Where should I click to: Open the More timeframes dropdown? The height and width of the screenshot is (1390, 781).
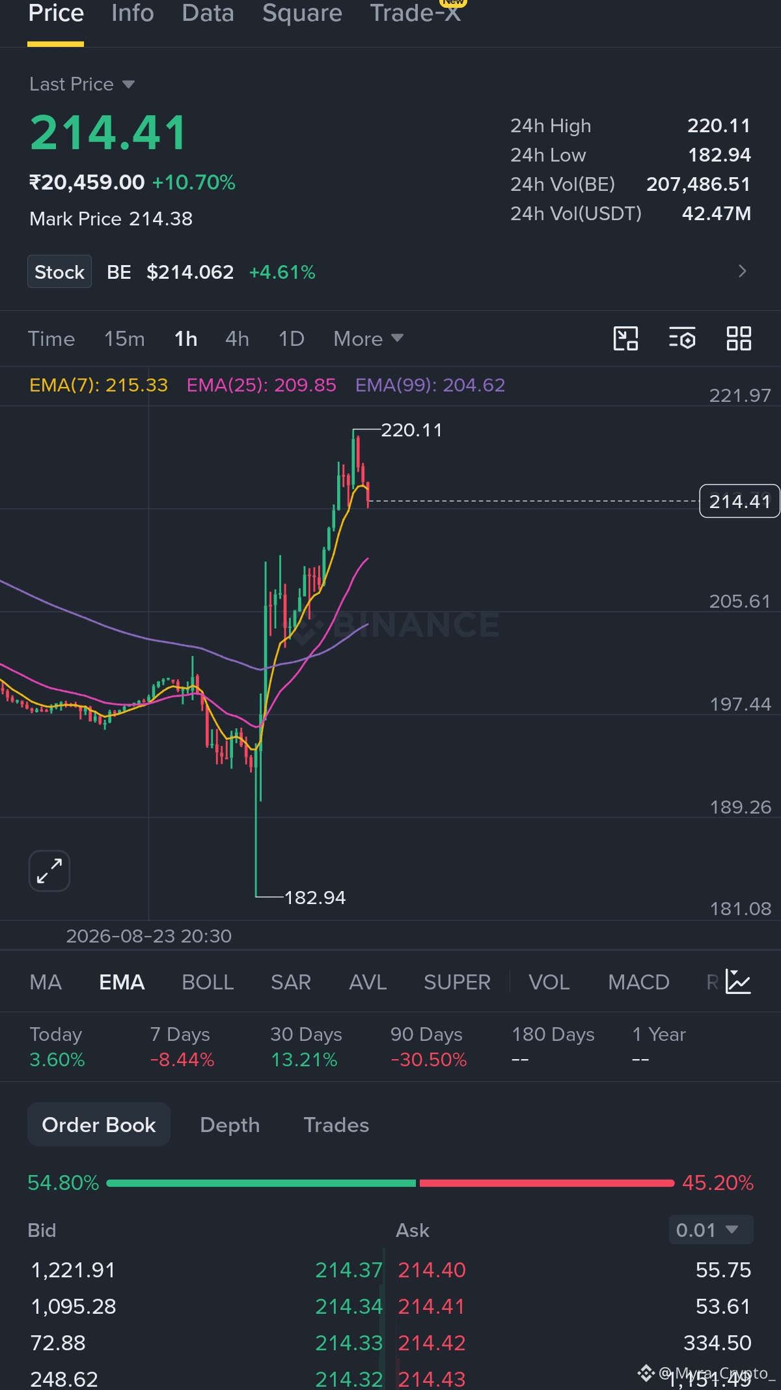(368, 339)
